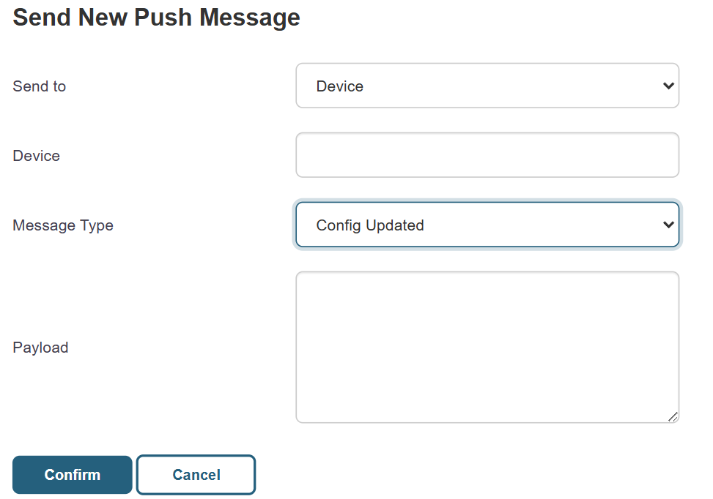The width and height of the screenshot is (713, 499).
Task: Open the Send to dropdown
Action: point(487,86)
